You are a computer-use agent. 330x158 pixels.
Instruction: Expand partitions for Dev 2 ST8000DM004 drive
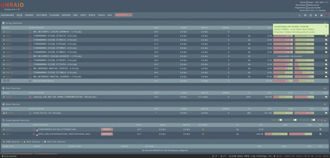pyautogui.click(x=37, y=130)
